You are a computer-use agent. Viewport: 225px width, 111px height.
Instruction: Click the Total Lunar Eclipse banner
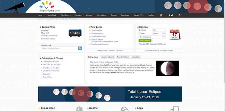point(110,94)
